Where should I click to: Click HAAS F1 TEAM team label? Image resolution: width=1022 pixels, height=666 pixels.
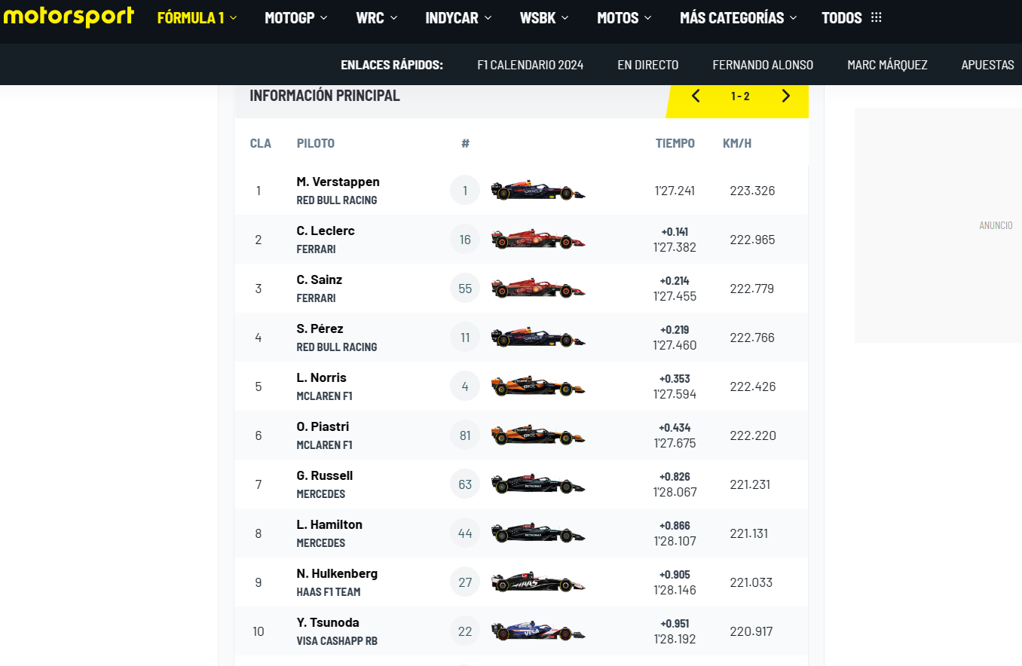point(329,592)
